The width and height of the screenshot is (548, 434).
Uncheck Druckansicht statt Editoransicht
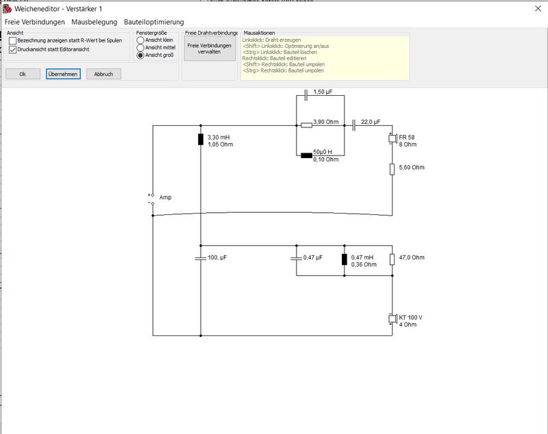(x=12, y=49)
